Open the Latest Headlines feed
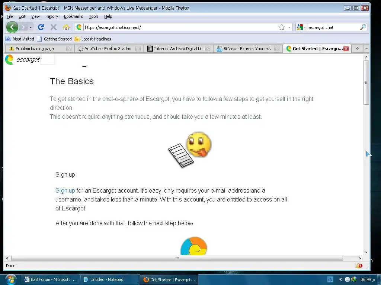This screenshot has height=285, width=381. coord(93,39)
